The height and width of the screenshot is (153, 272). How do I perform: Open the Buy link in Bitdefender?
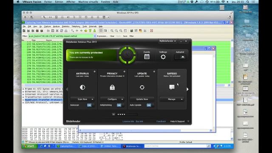click(x=139, y=122)
